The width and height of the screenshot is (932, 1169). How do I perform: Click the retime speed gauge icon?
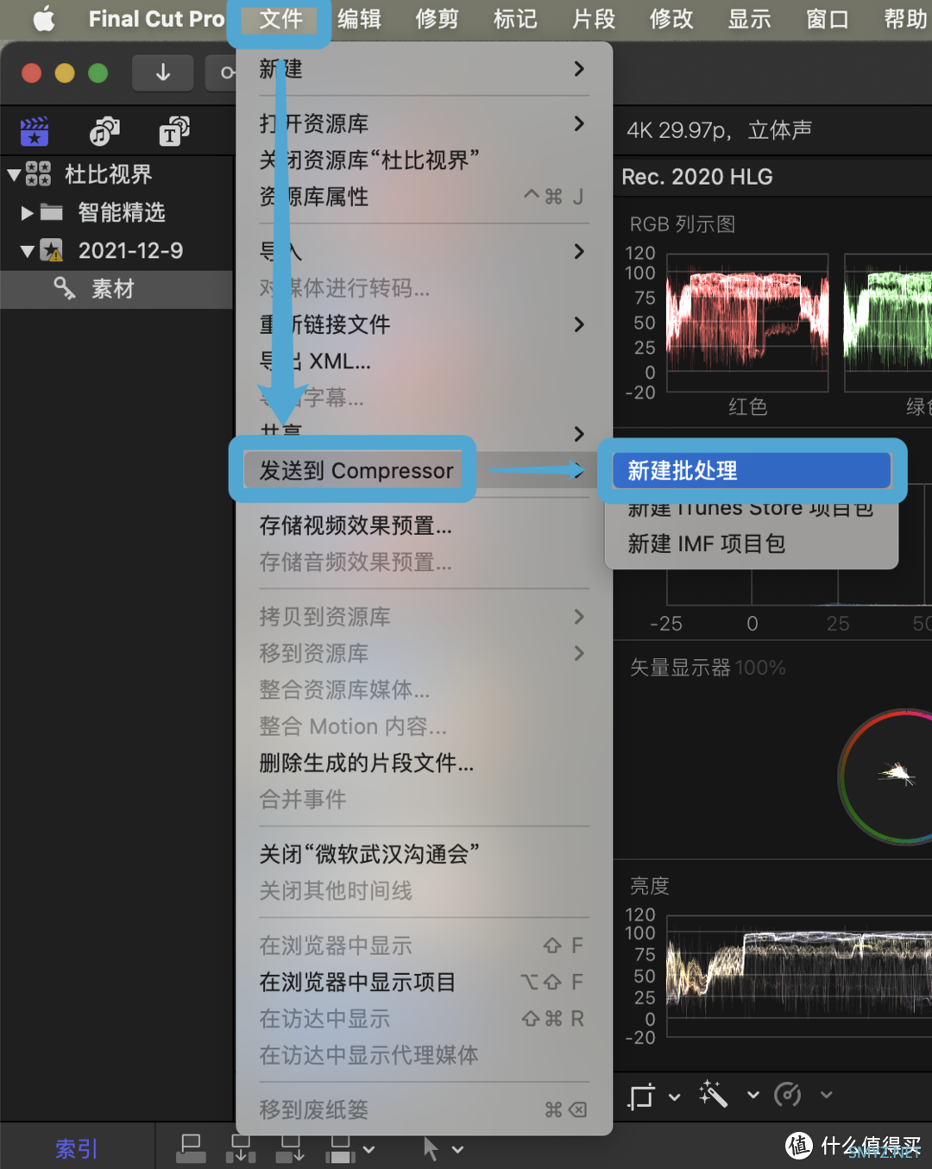click(x=788, y=1095)
